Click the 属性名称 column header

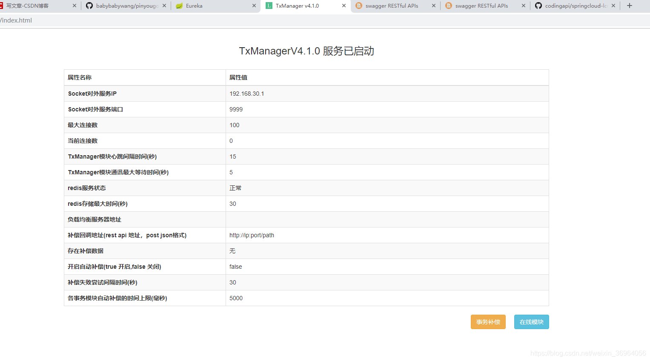80,77
